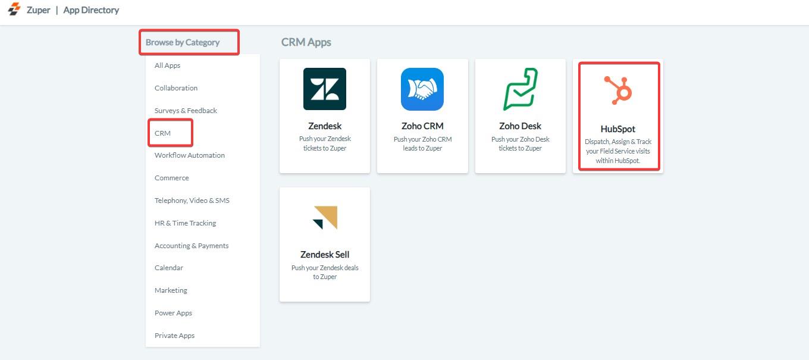Select the Calendar category
809x360 pixels.
[x=169, y=268]
